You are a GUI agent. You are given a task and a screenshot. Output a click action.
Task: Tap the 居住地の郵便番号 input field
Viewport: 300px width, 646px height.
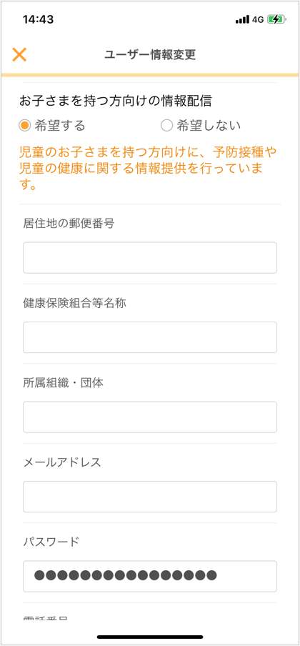tap(150, 257)
